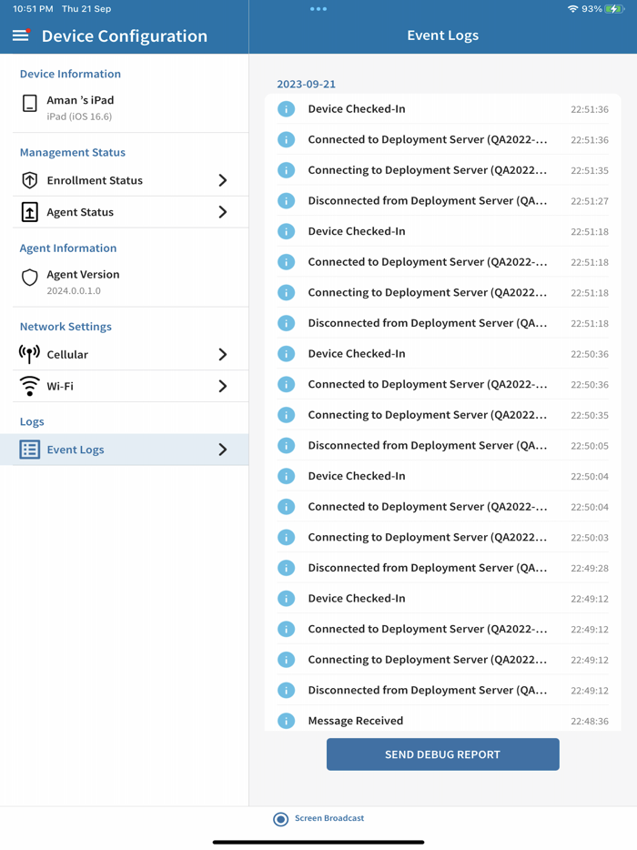The height and width of the screenshot is (850, 637).
Task: Select Disconnected from Deployment Server at 22:51:18
Action: tap(443, 323)
